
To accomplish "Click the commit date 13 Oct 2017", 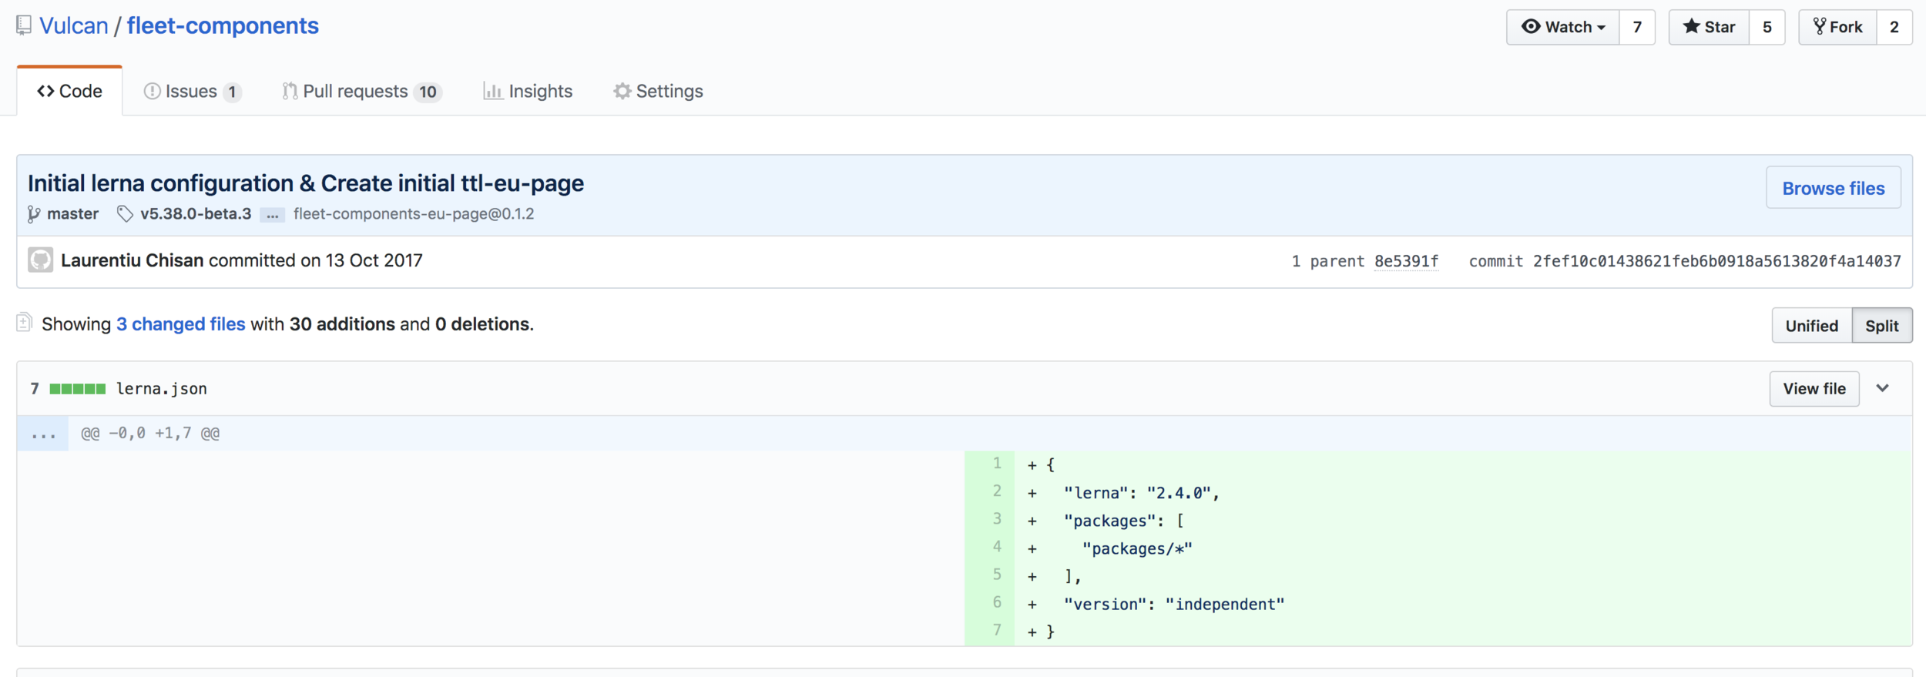I will point(374,260).
